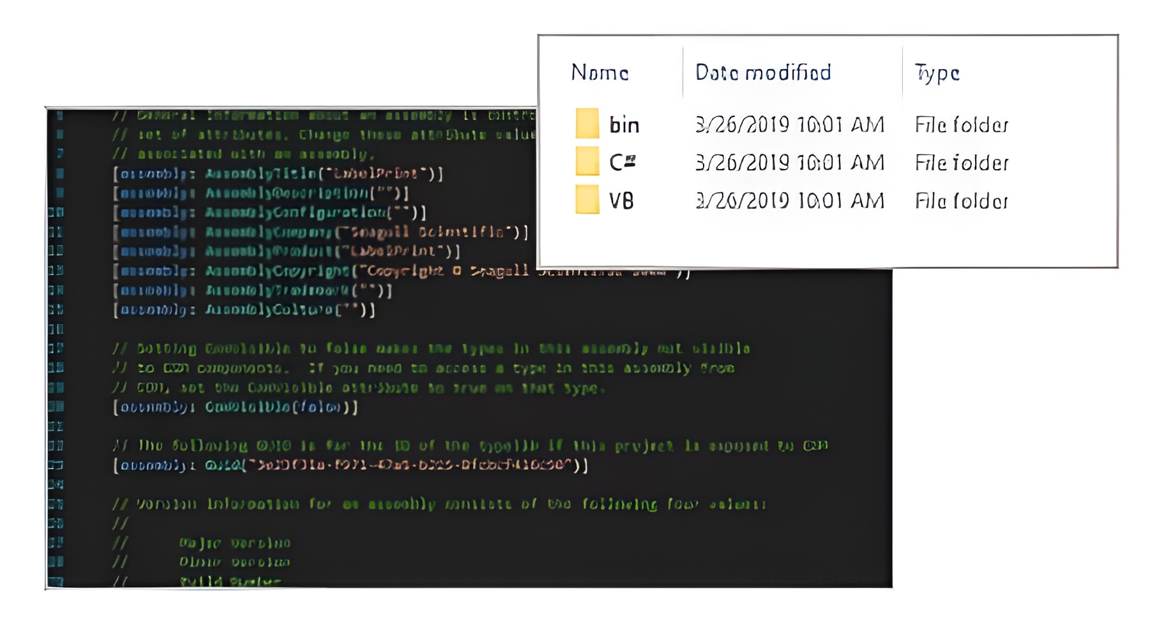This screenshot has width=1157, height=628.
Task: Sort by the Type column header
Action: click(x=937, y=73)
